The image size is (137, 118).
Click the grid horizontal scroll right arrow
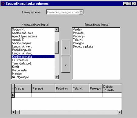(119, 112)
